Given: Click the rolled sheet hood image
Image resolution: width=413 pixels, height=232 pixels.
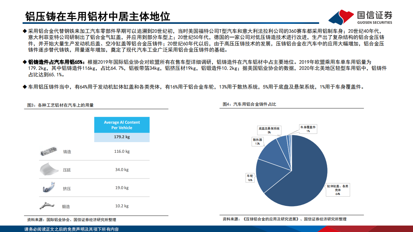Looking at the screenshot, I should [49, 169].
